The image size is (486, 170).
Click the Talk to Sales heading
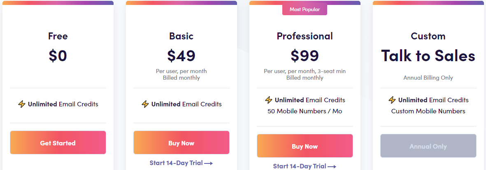[428, 56]
